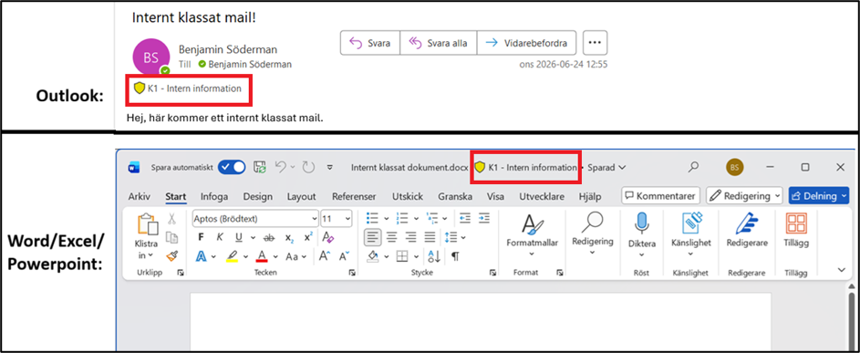Click the Svara reply button in Outlook

tap(370, 43)
